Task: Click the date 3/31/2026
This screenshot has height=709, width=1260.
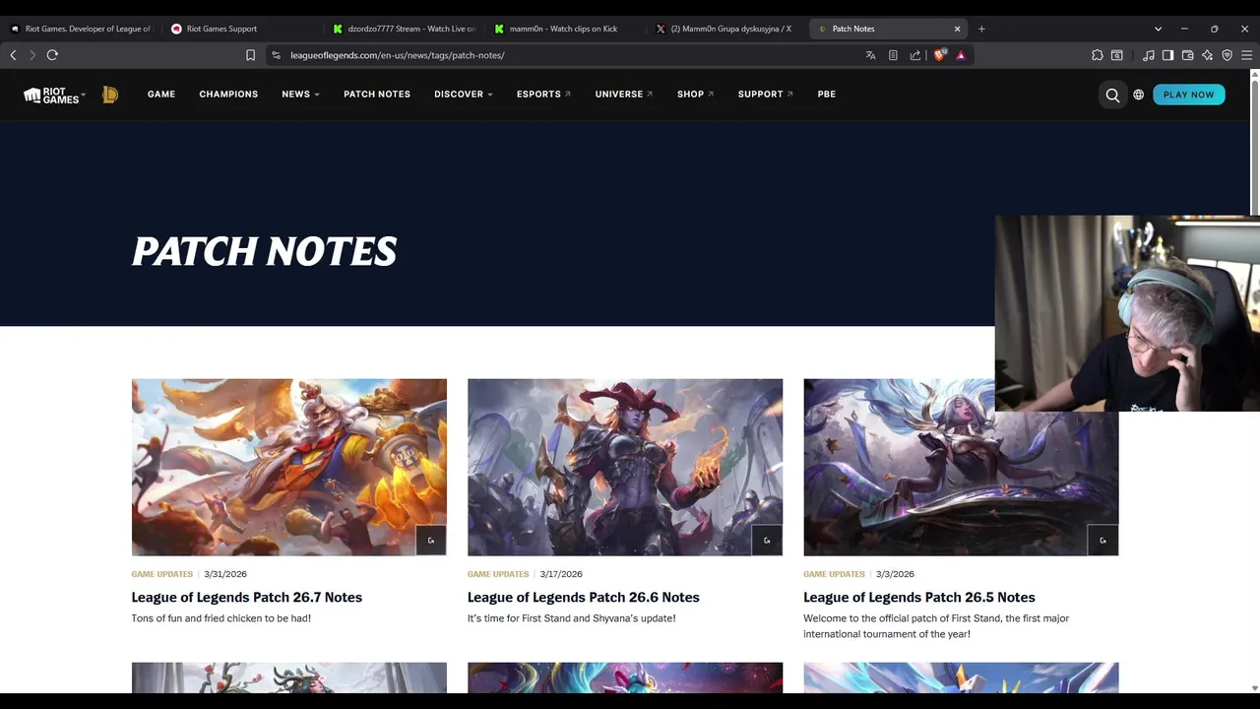Action: (225, 574)
